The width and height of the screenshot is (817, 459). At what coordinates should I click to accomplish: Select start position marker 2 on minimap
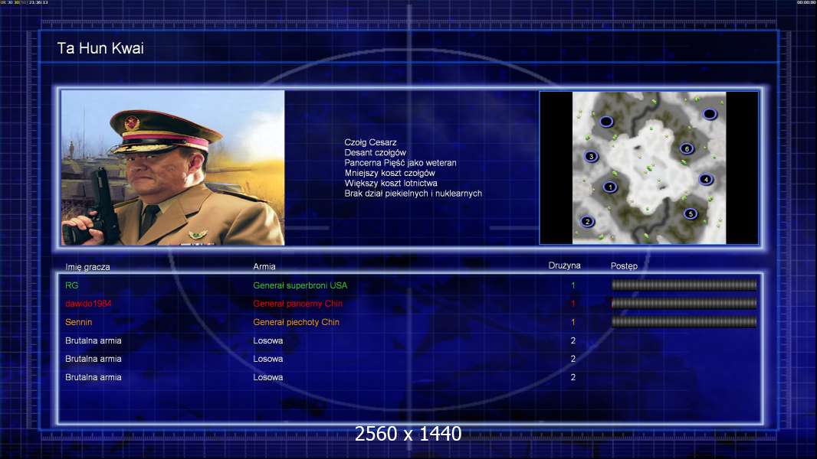tap(588, 221)
